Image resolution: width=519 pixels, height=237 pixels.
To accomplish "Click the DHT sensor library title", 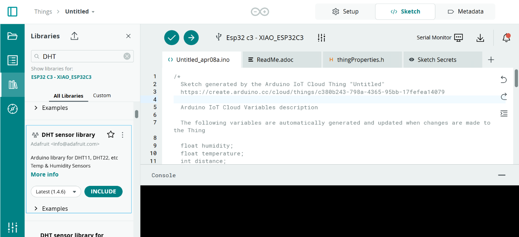I will pos(68,135).
